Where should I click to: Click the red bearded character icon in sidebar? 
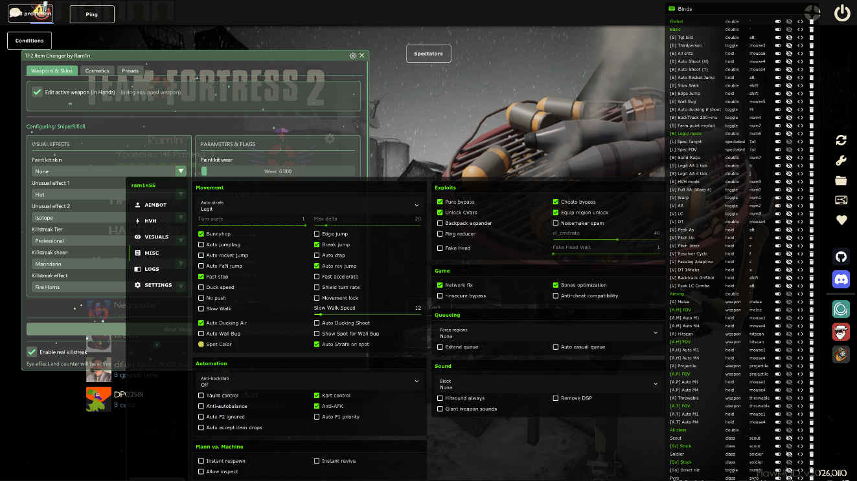point(841,332)
